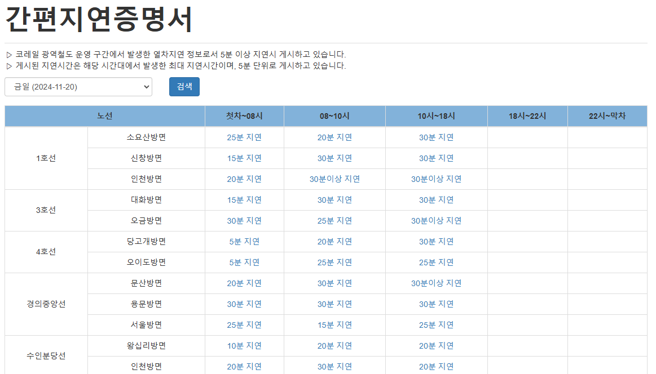Click the 18시~22시 column header
Screen dimensions: 656x374
click(x=527, y=116)
